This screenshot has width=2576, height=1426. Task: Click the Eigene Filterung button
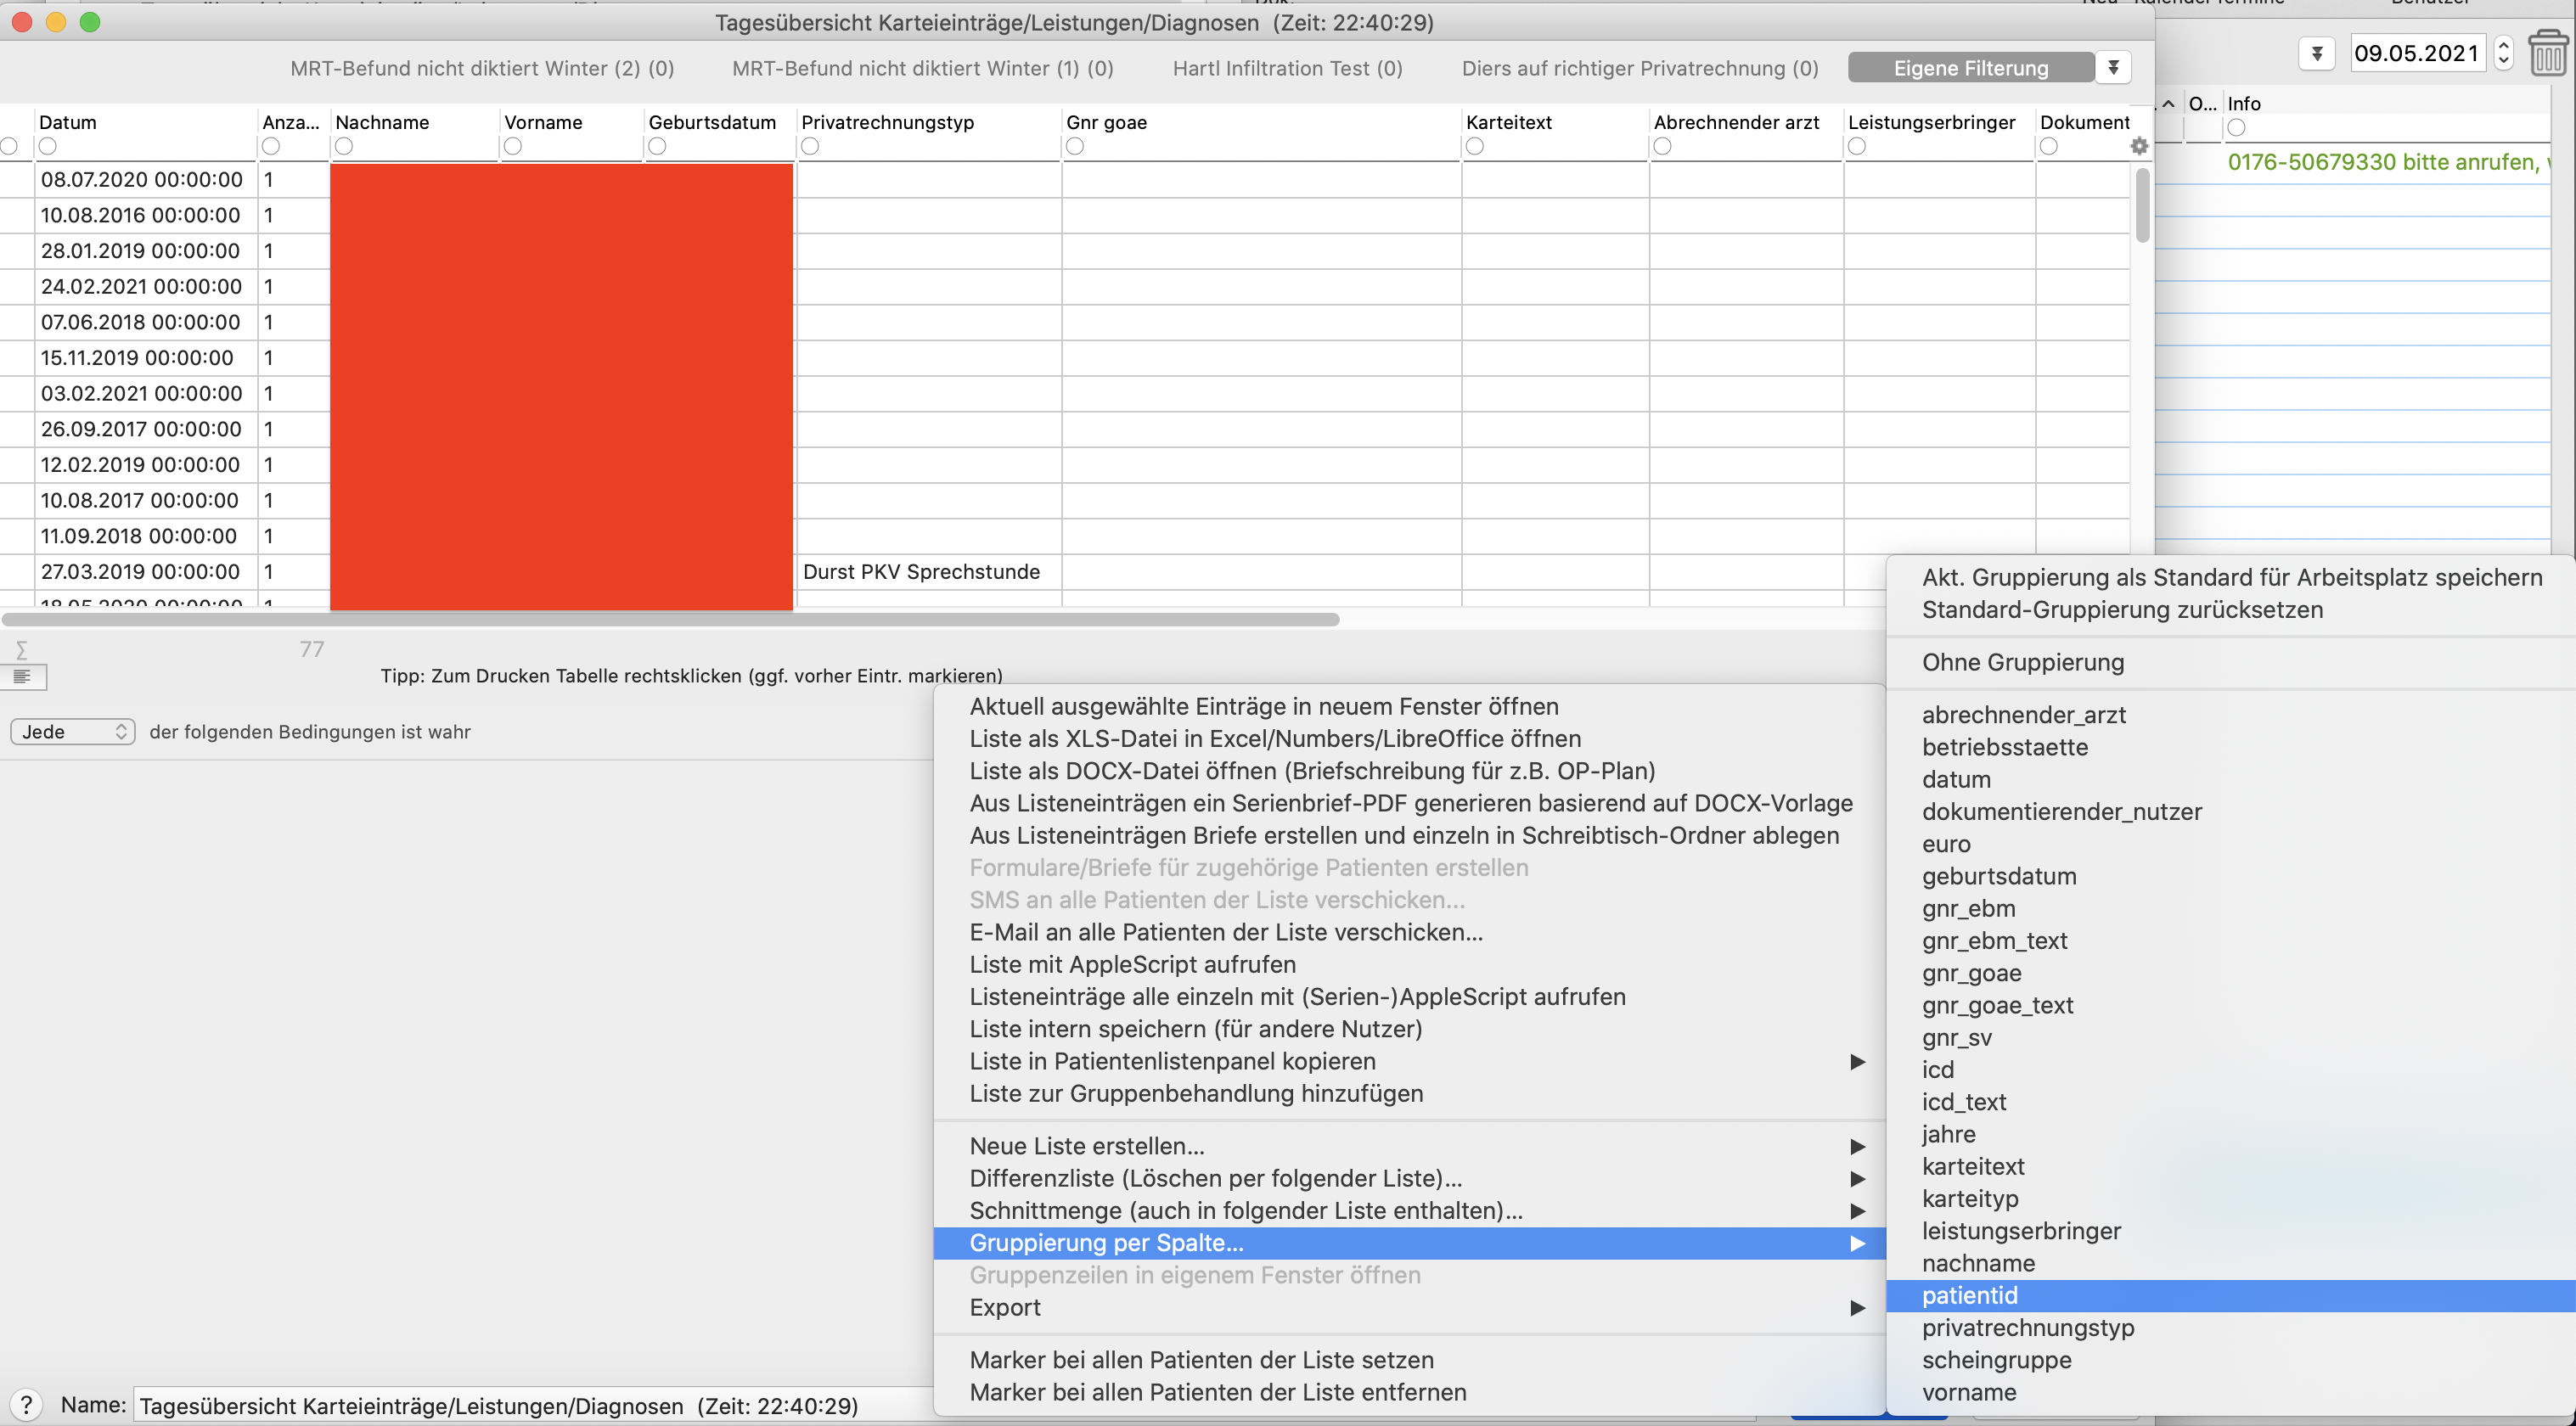click(x=1971, y=68)
